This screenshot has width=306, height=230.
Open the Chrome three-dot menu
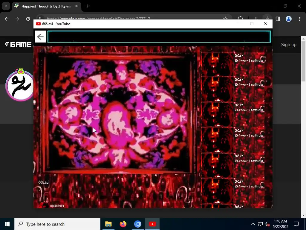(299, 19)
